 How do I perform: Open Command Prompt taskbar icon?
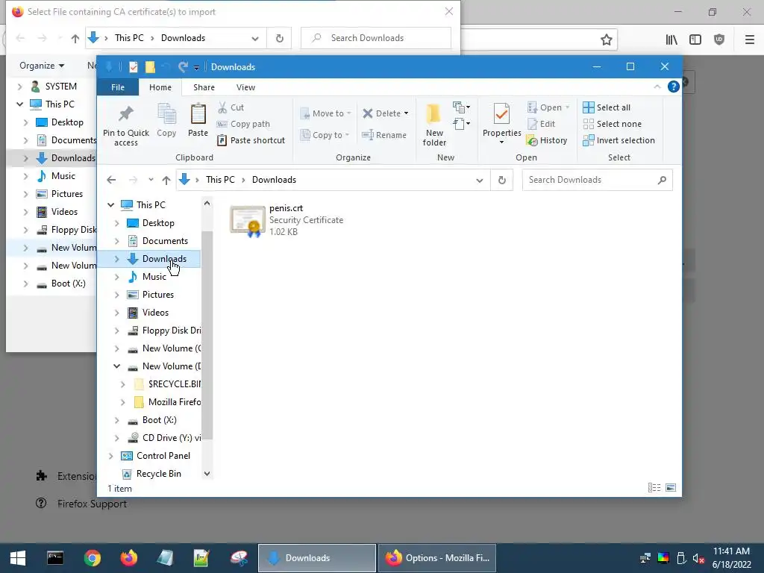click(x=55, y=558)
